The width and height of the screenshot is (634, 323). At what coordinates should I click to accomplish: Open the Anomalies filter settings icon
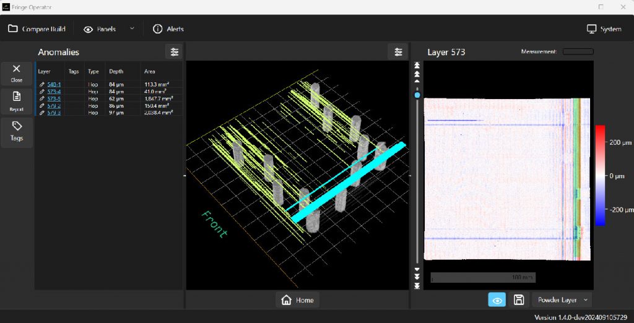pos(174,52)
